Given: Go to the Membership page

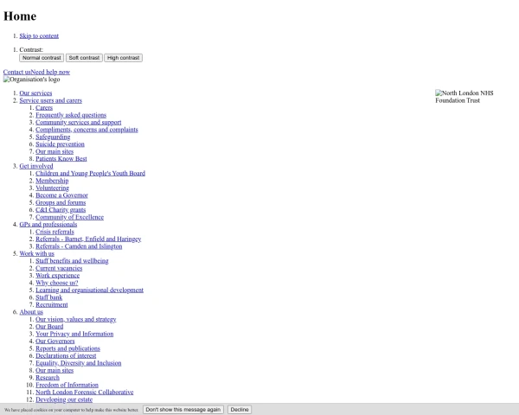Looking at the screenshot, I should [52, 181].
